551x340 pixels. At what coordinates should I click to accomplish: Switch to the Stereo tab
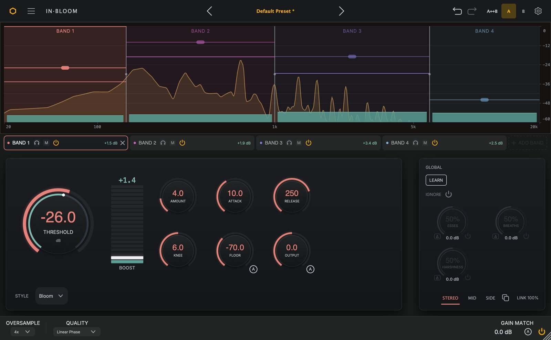tap(450, 298)
